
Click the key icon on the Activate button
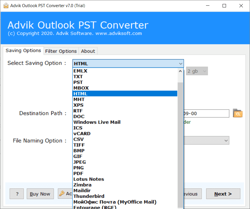point(62,194)
